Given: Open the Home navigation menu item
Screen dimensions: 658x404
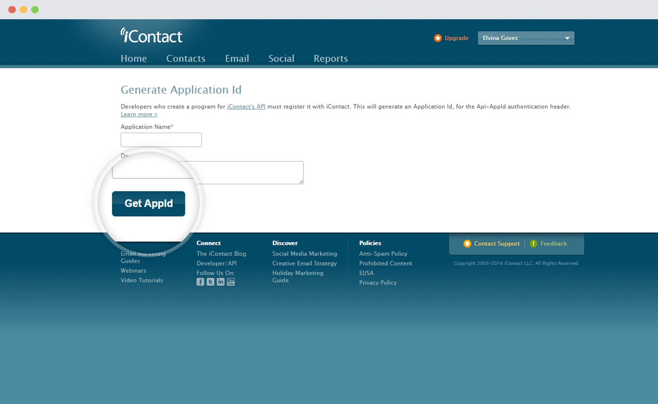Looking at the screenshot, I should pos(133,59).
